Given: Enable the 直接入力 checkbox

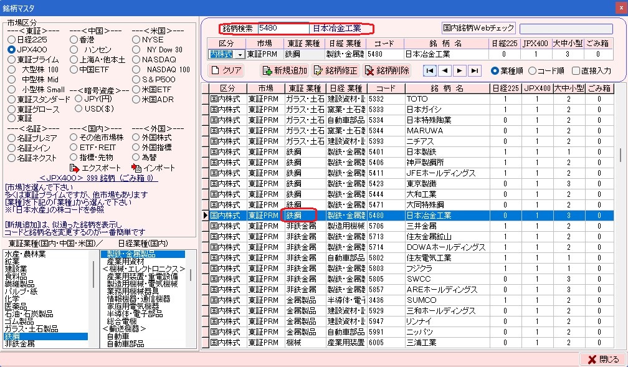Looking at the screenshot, I should click(576, 70).
